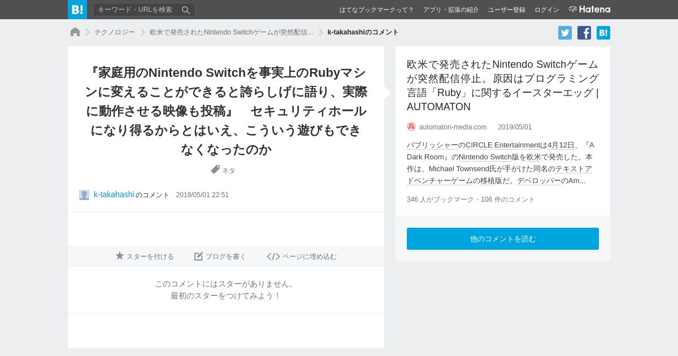The image size is (678, 356).
Task: Open はてなブックマークって？ link
Action: click(x=376, y=10)
